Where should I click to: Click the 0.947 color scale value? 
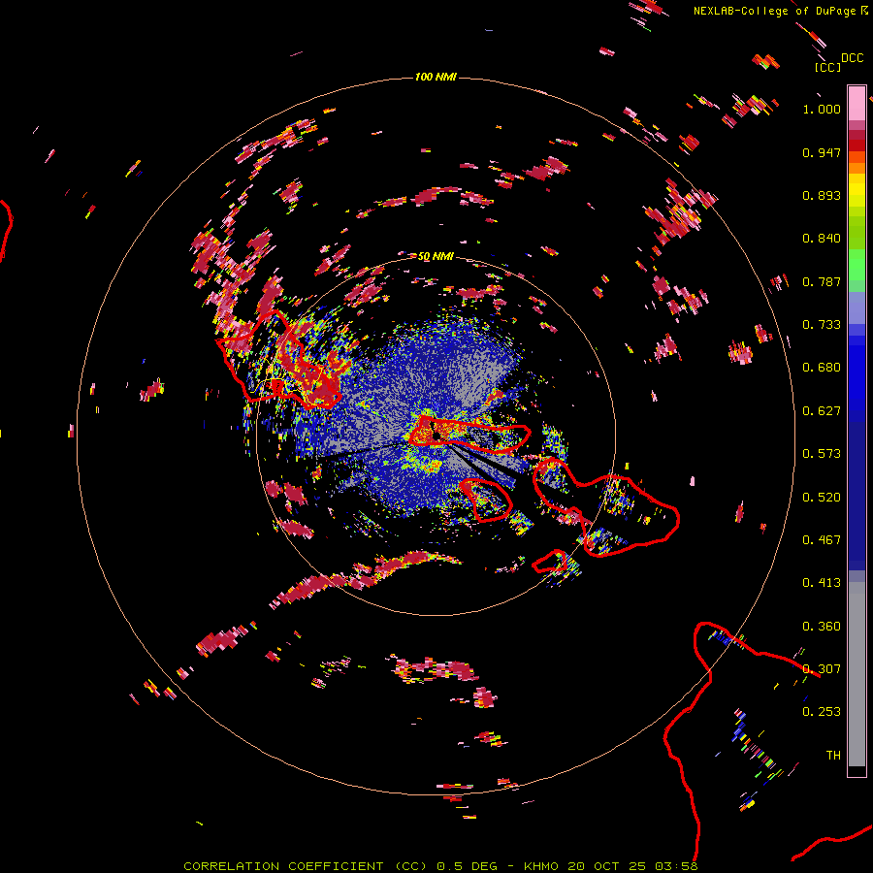pyautogui.click(x=822, y=152)
